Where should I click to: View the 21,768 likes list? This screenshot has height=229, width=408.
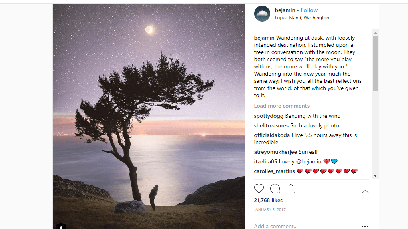tap(268, 200)
